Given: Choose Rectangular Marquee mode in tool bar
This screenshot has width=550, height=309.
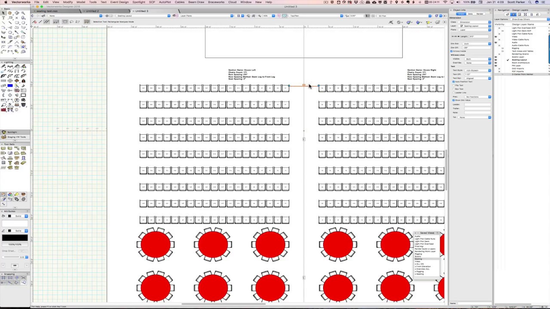Looking at the screenshot, I should click(x=65, y=21).
